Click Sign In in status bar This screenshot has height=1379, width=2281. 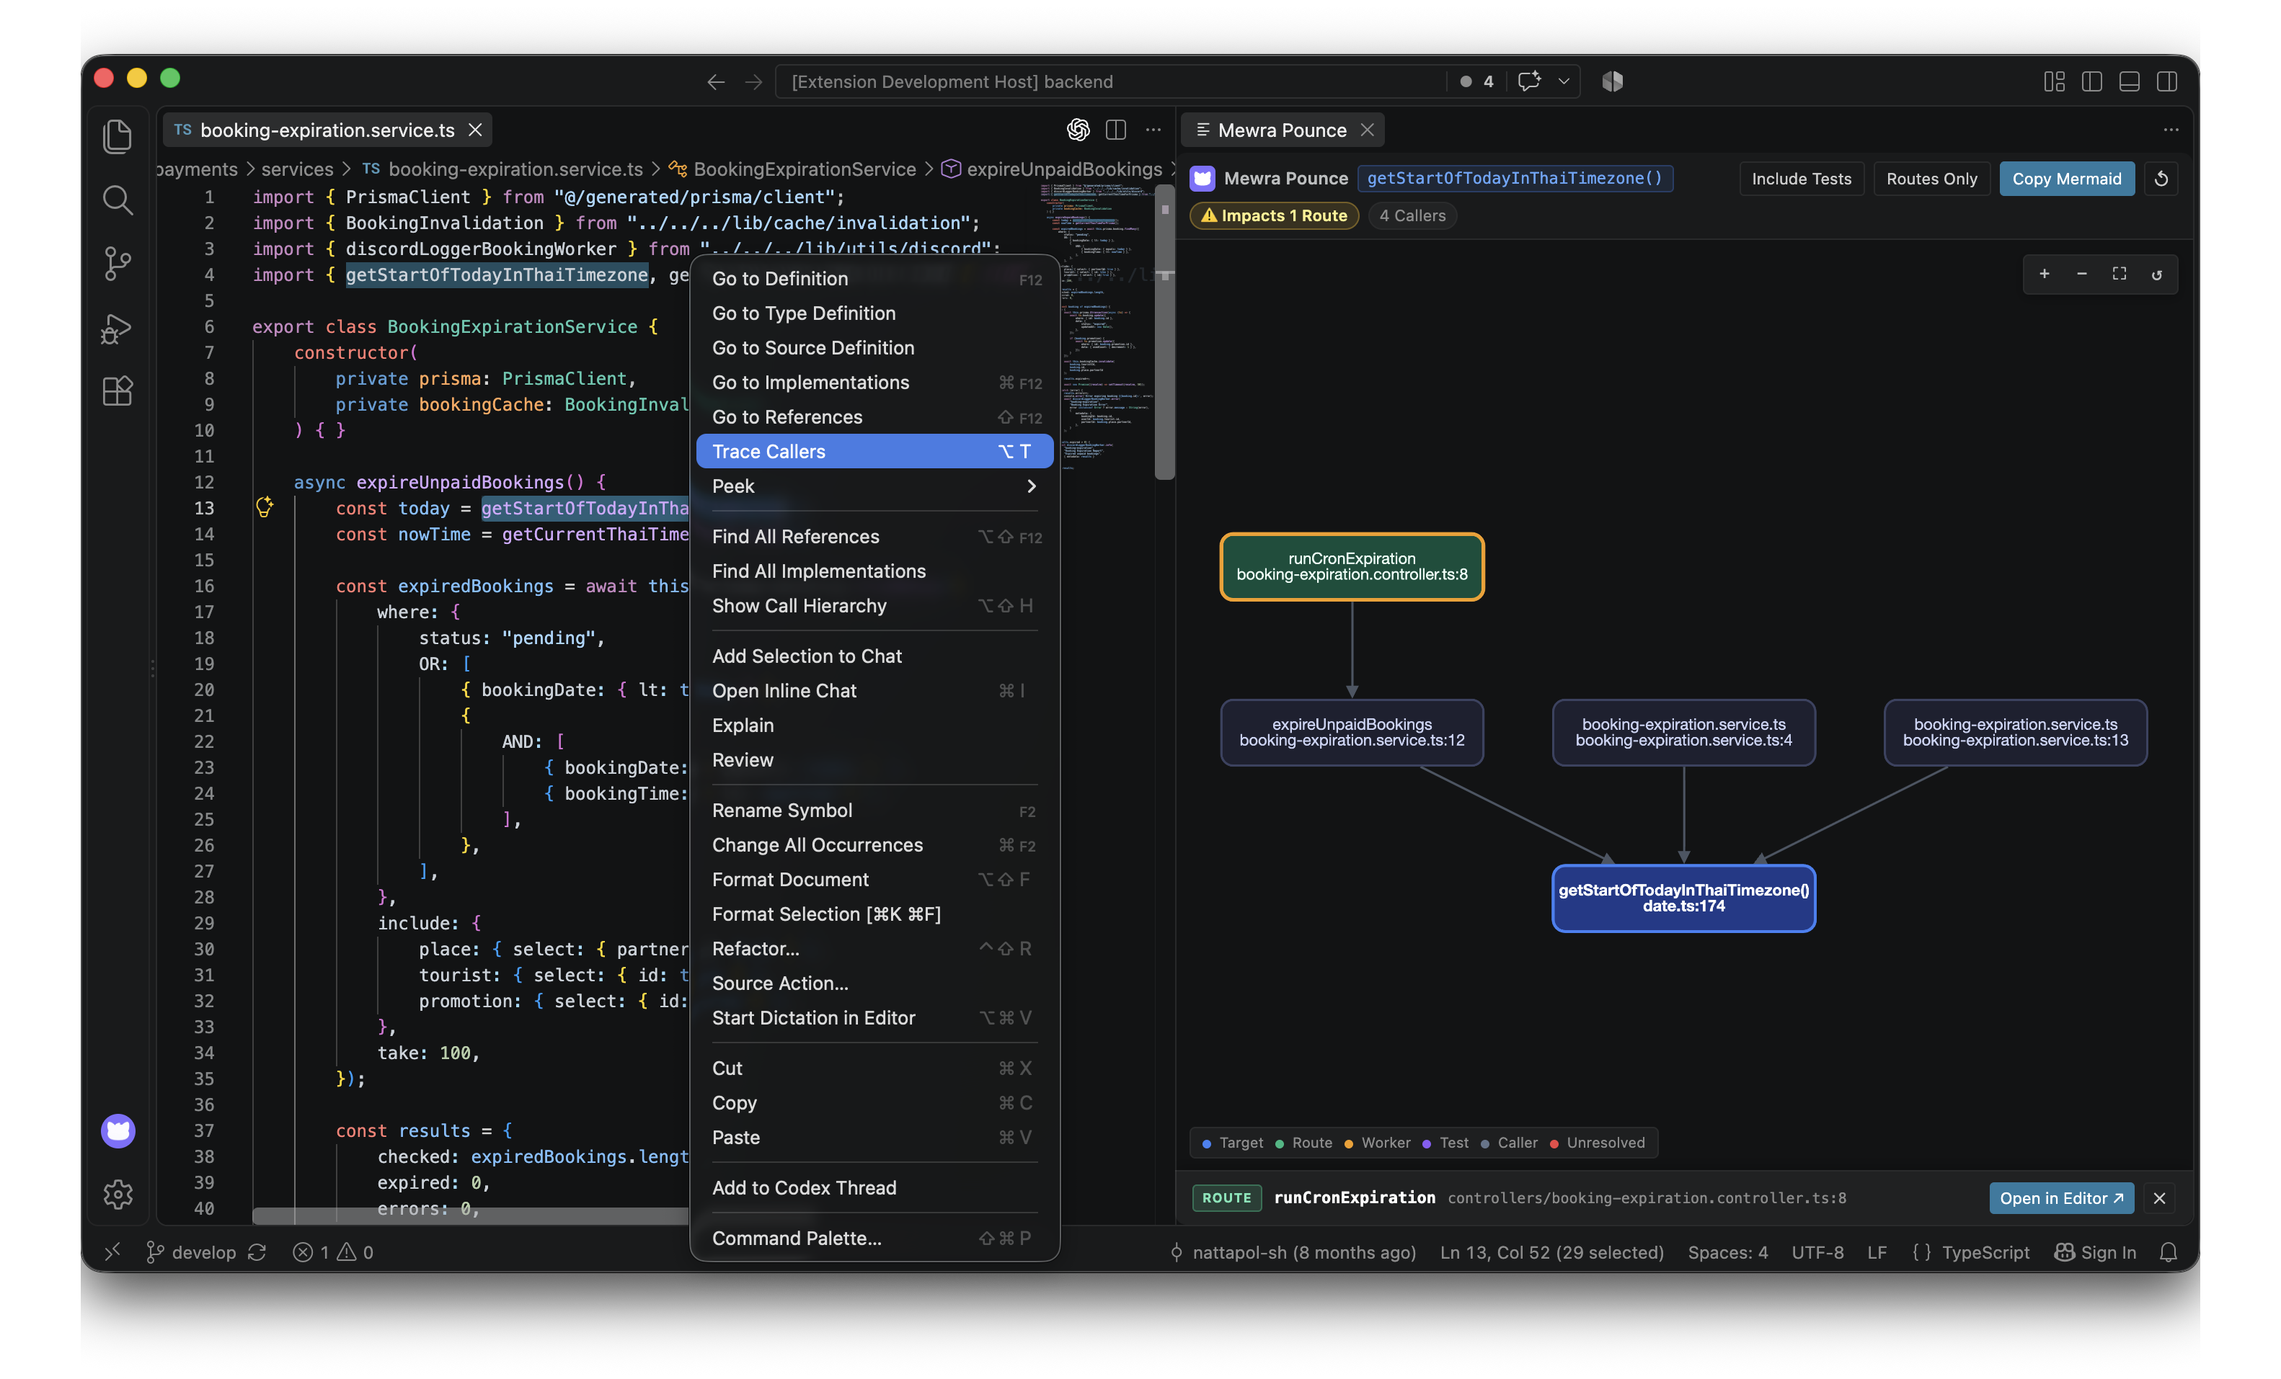[x=2096, y=1252]
